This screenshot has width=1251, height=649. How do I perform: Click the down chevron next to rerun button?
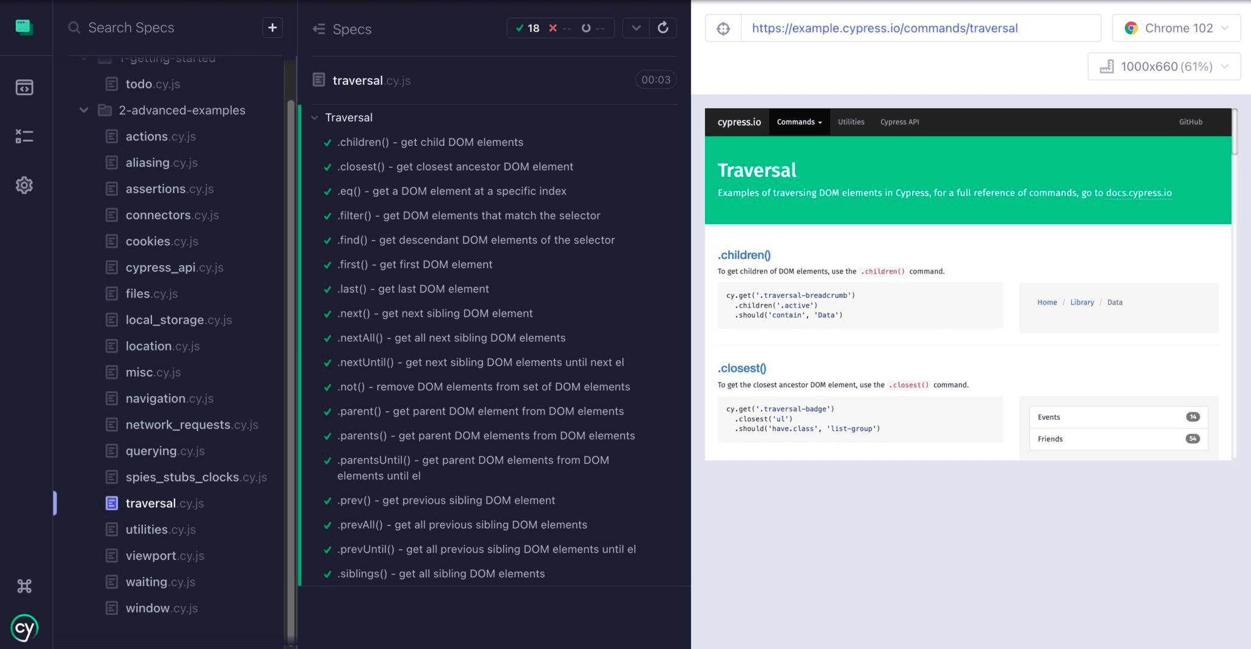636,28
